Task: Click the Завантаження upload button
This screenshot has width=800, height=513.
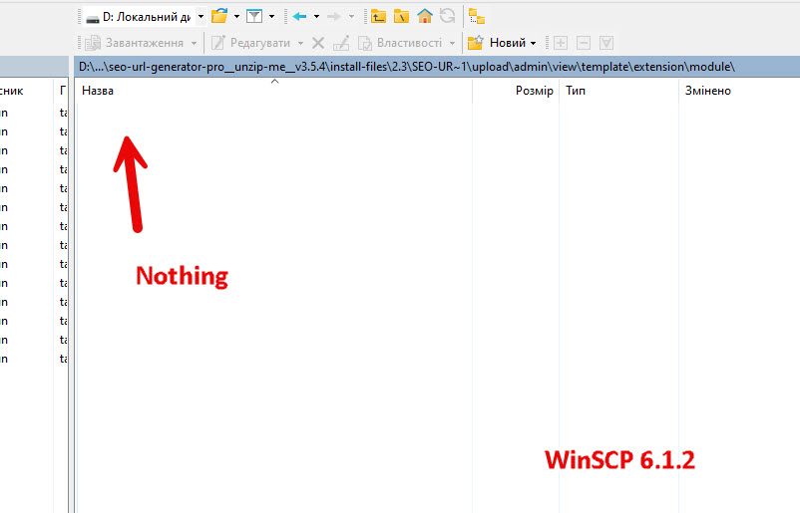Action: (x=134, y=43)
